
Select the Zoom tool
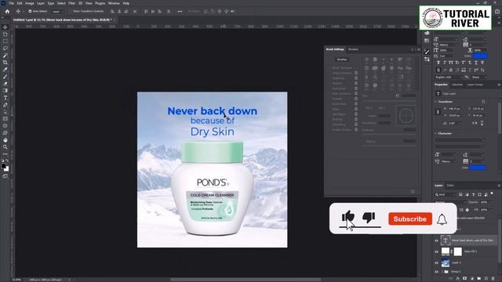tap(5, 147)
